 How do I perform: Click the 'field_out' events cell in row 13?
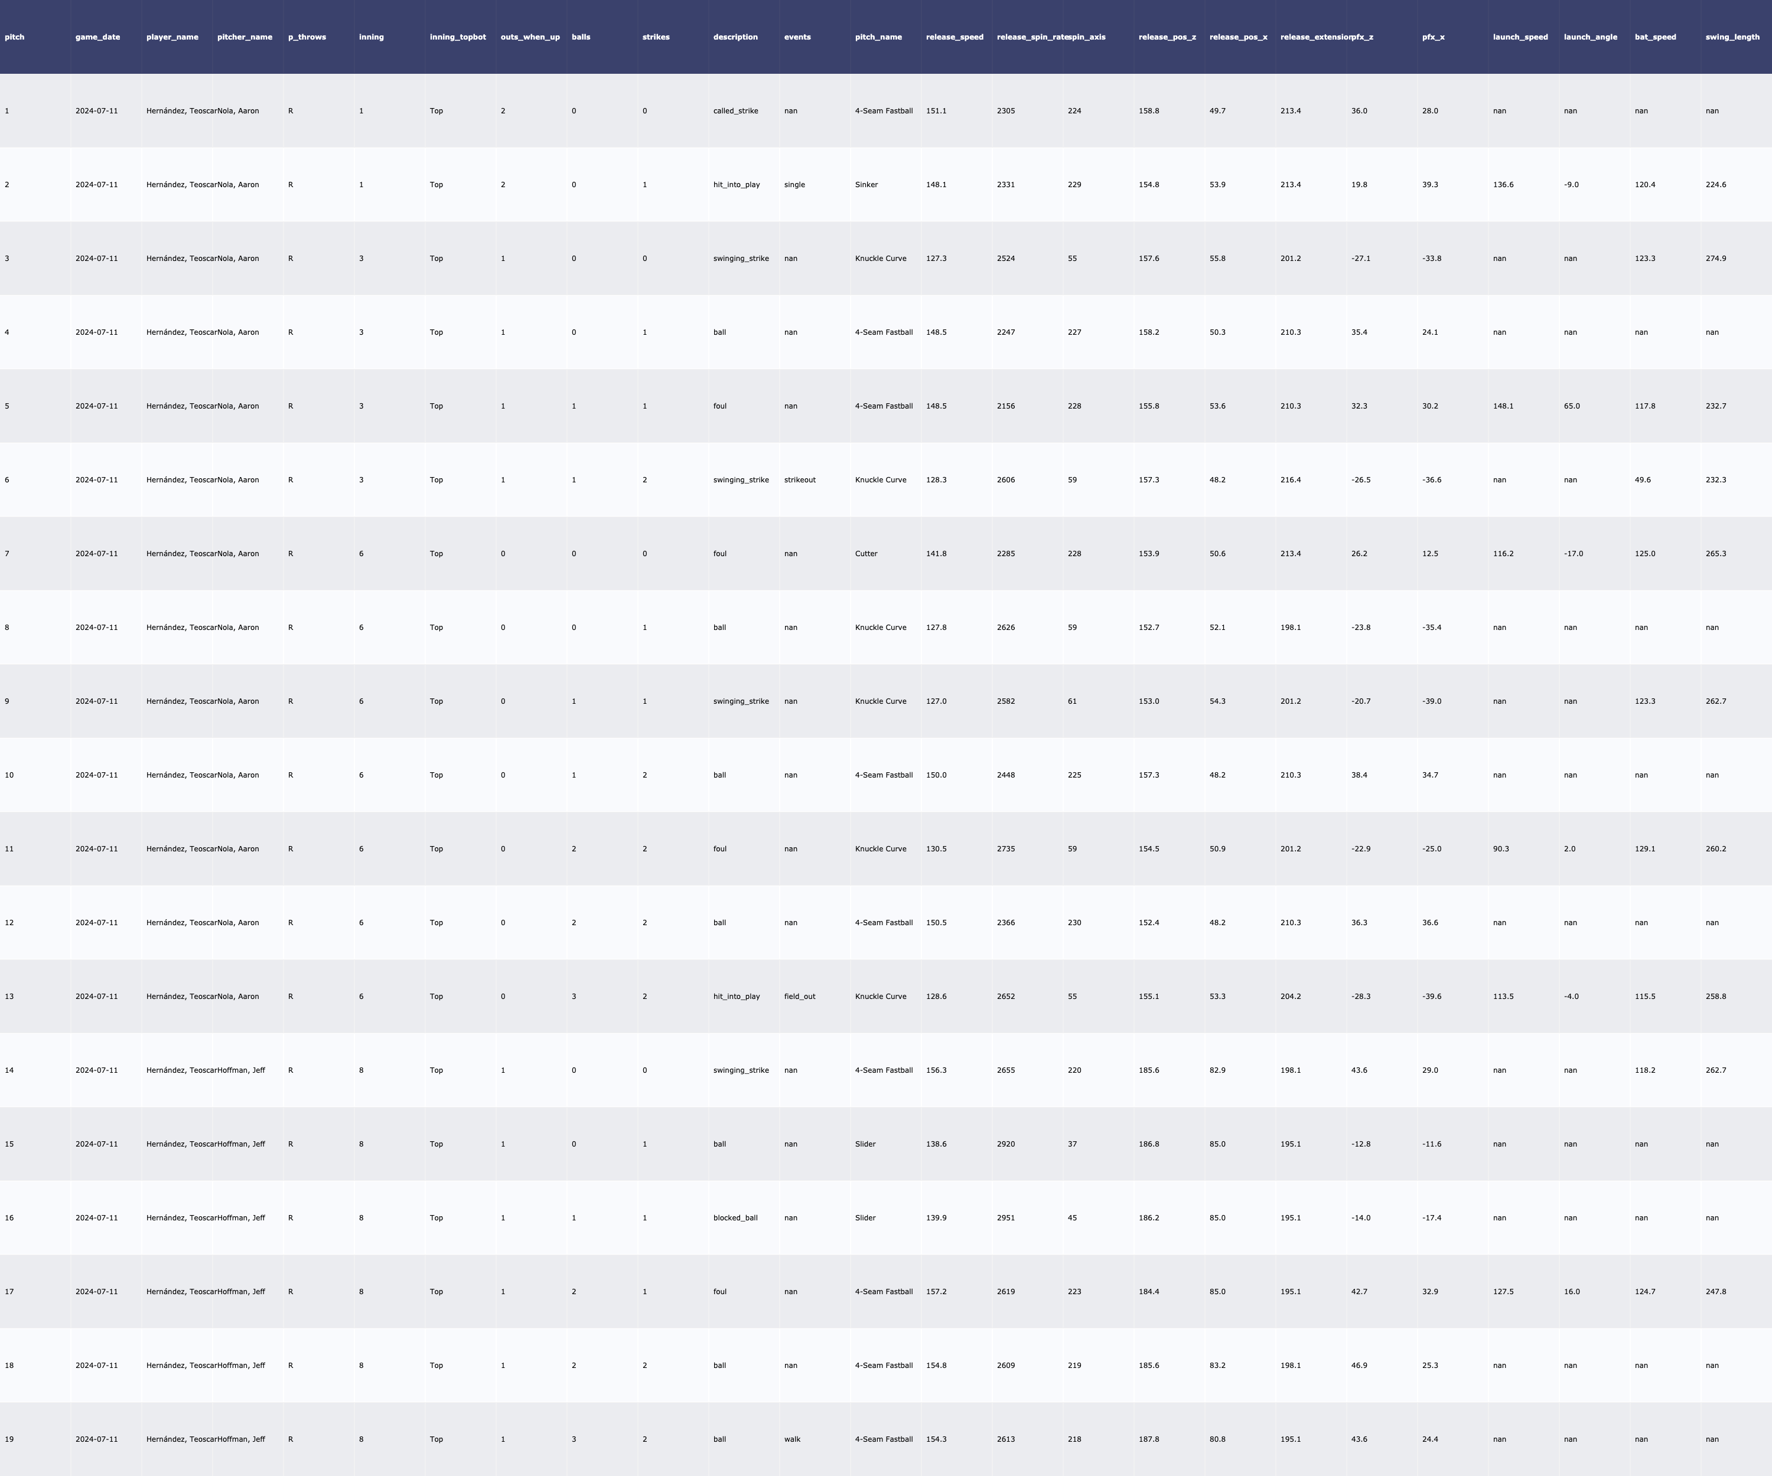tap(799, 996)
